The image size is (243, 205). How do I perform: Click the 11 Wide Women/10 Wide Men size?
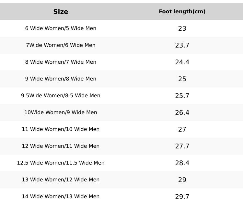pos(61,129)
